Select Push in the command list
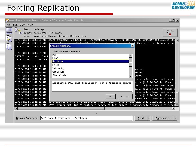 click(90, 58)
